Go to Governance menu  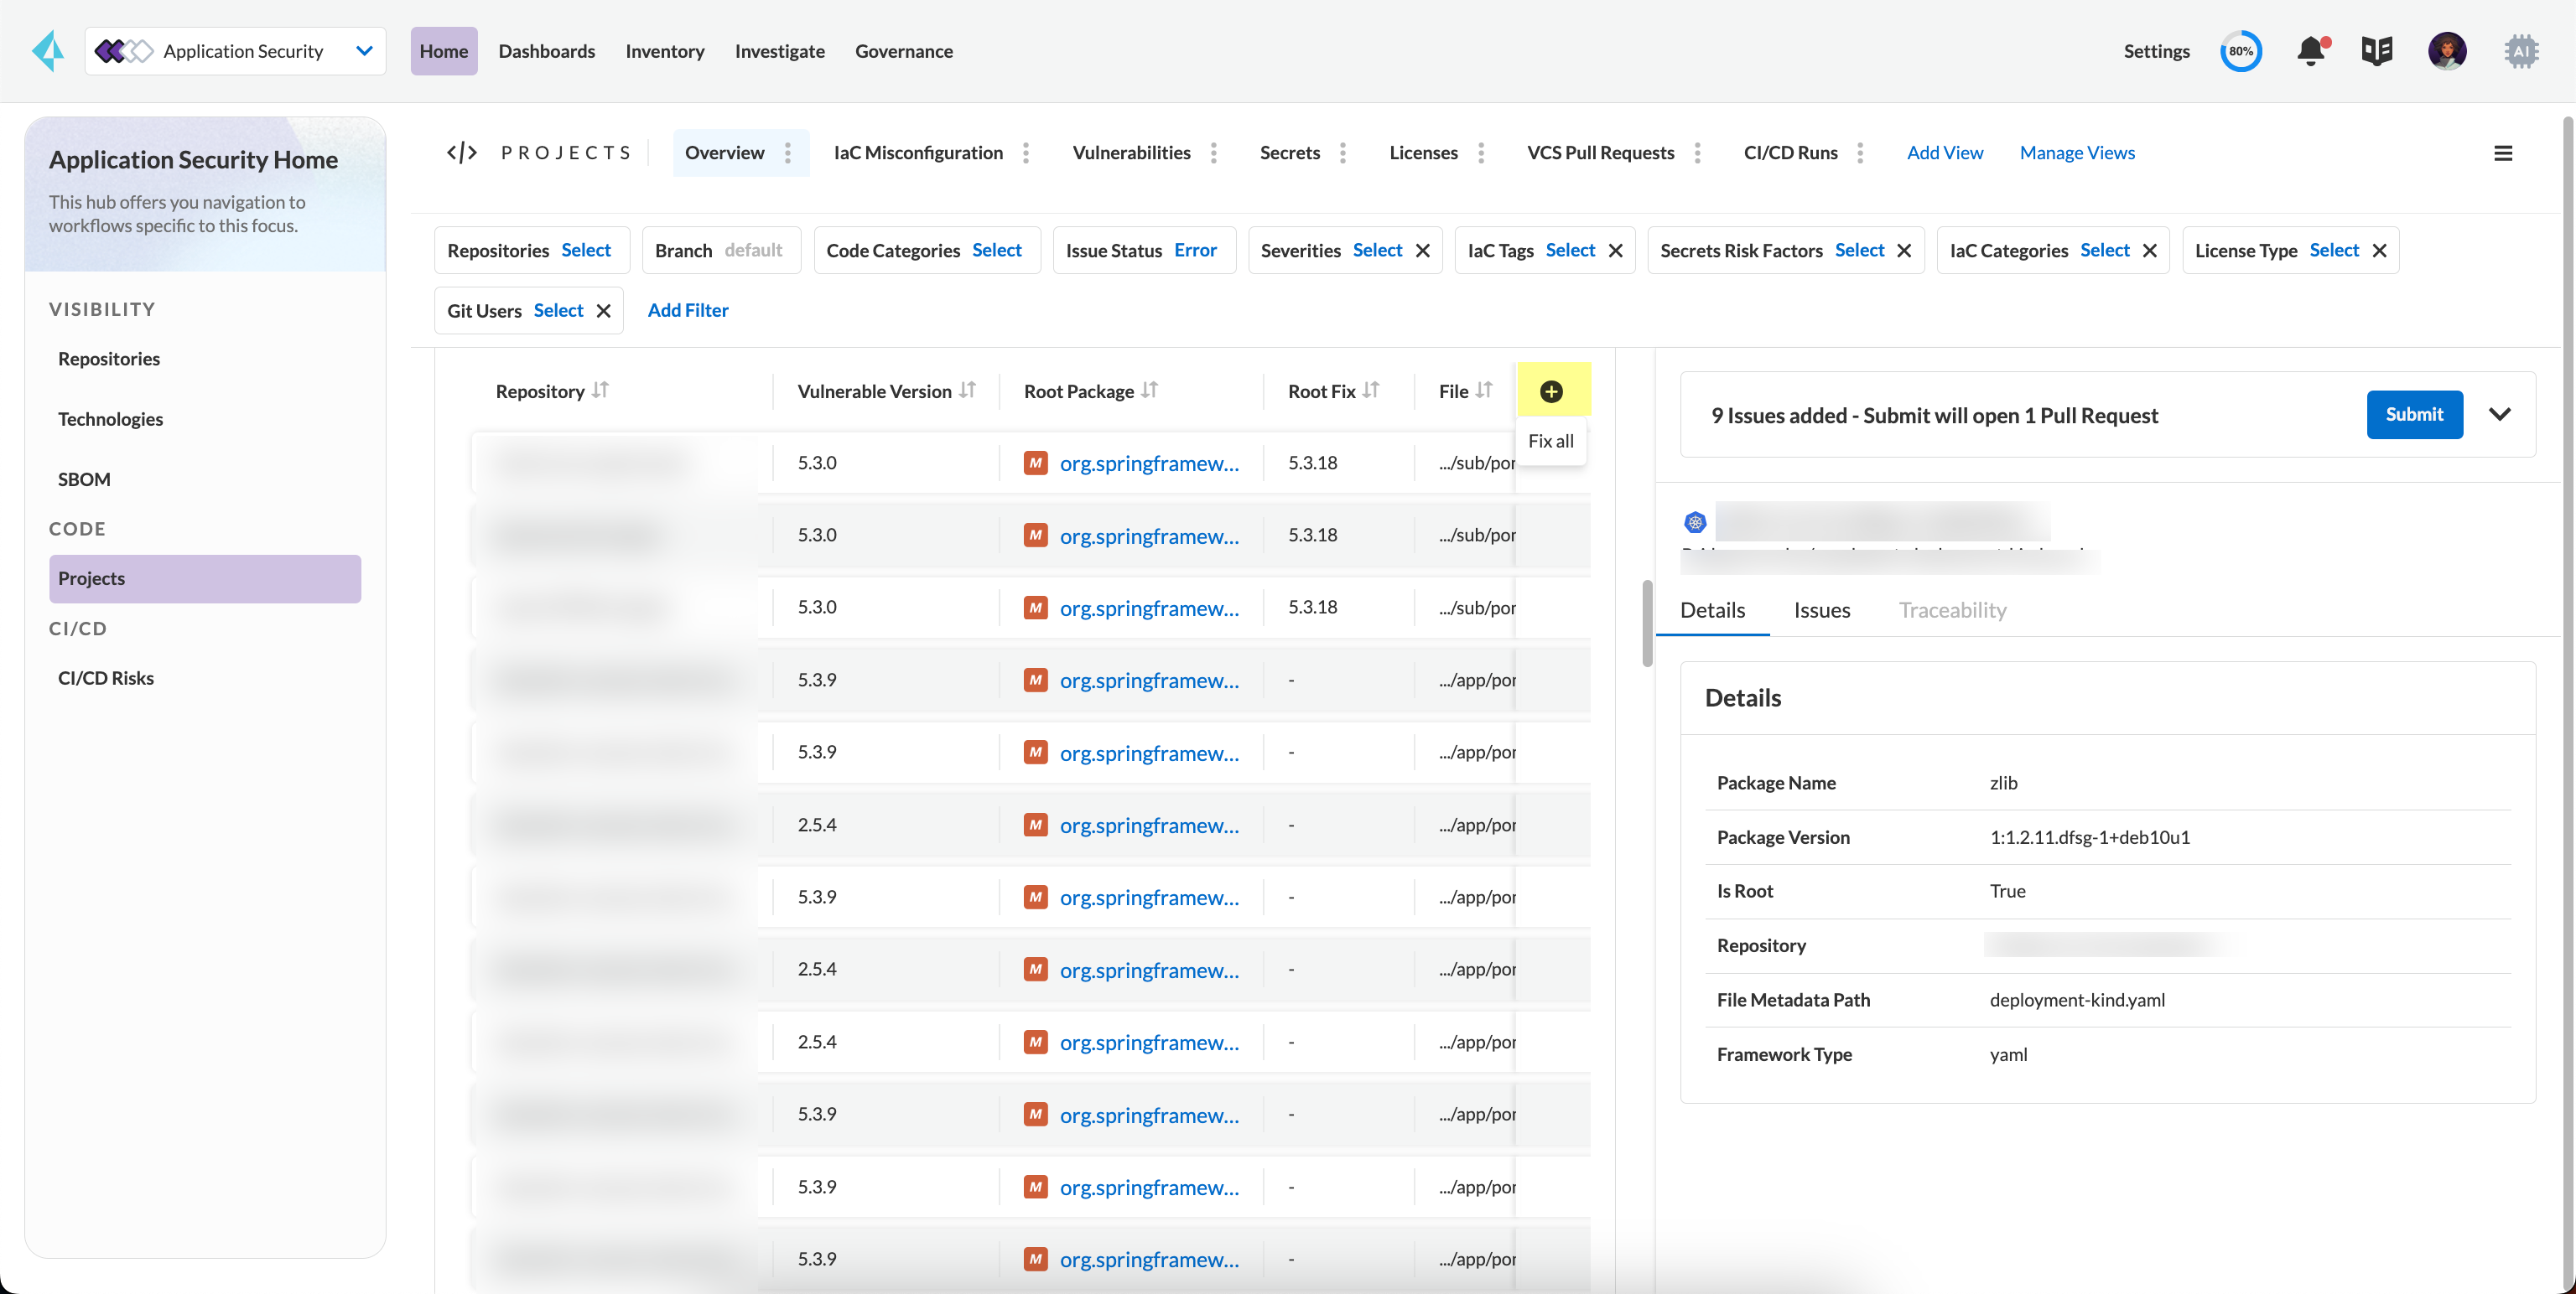(903, 51)
